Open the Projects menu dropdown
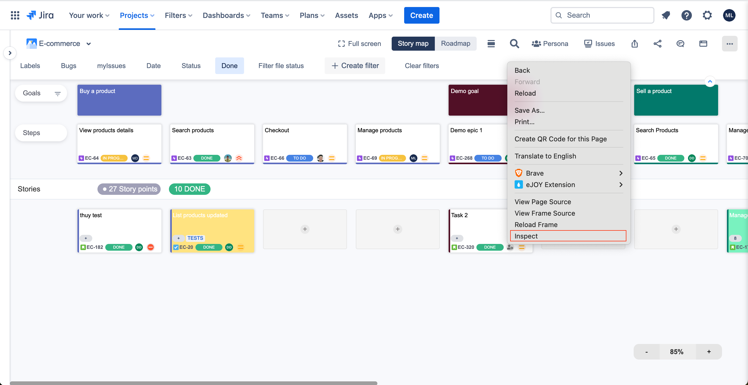The image size is (748, 385). 137,15
